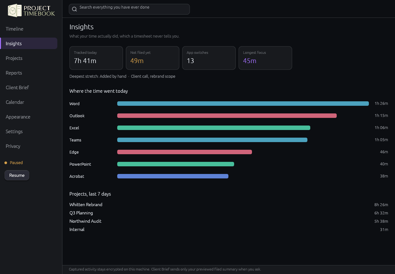The width and height of the screenshot is (395, 274).
Task: Click the Insights page heading
Action: coord(82,27)
